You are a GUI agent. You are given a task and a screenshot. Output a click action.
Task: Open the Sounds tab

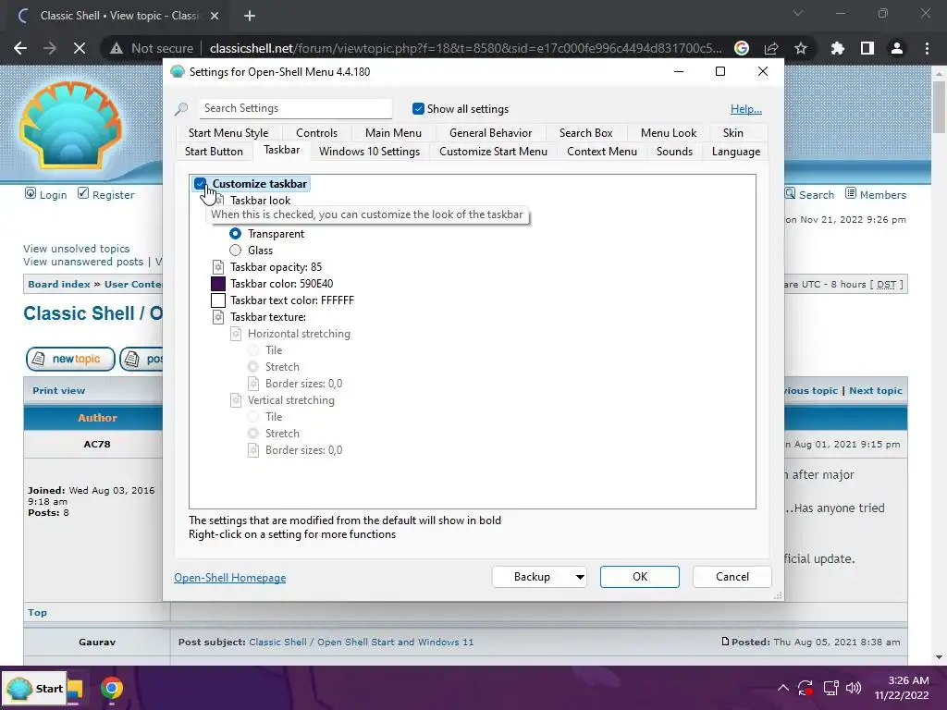tap(674, 152)
